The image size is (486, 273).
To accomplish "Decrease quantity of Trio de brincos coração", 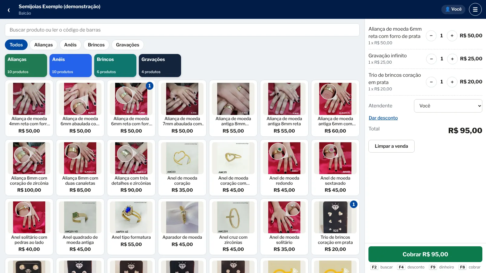I will click(431, 82).
